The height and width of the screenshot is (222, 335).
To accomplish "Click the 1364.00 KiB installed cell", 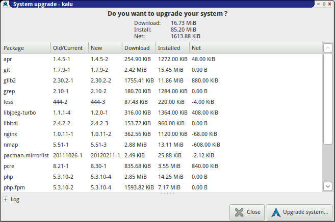I will tap(173, 113).
